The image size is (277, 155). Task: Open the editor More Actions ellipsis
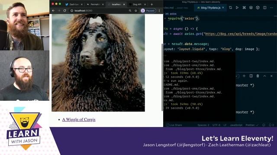click(271, 8)
